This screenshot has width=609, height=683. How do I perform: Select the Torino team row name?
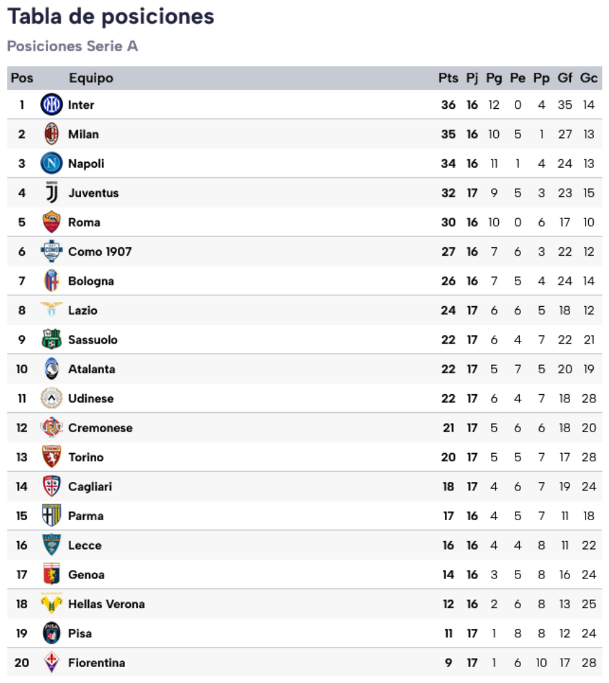86,457
